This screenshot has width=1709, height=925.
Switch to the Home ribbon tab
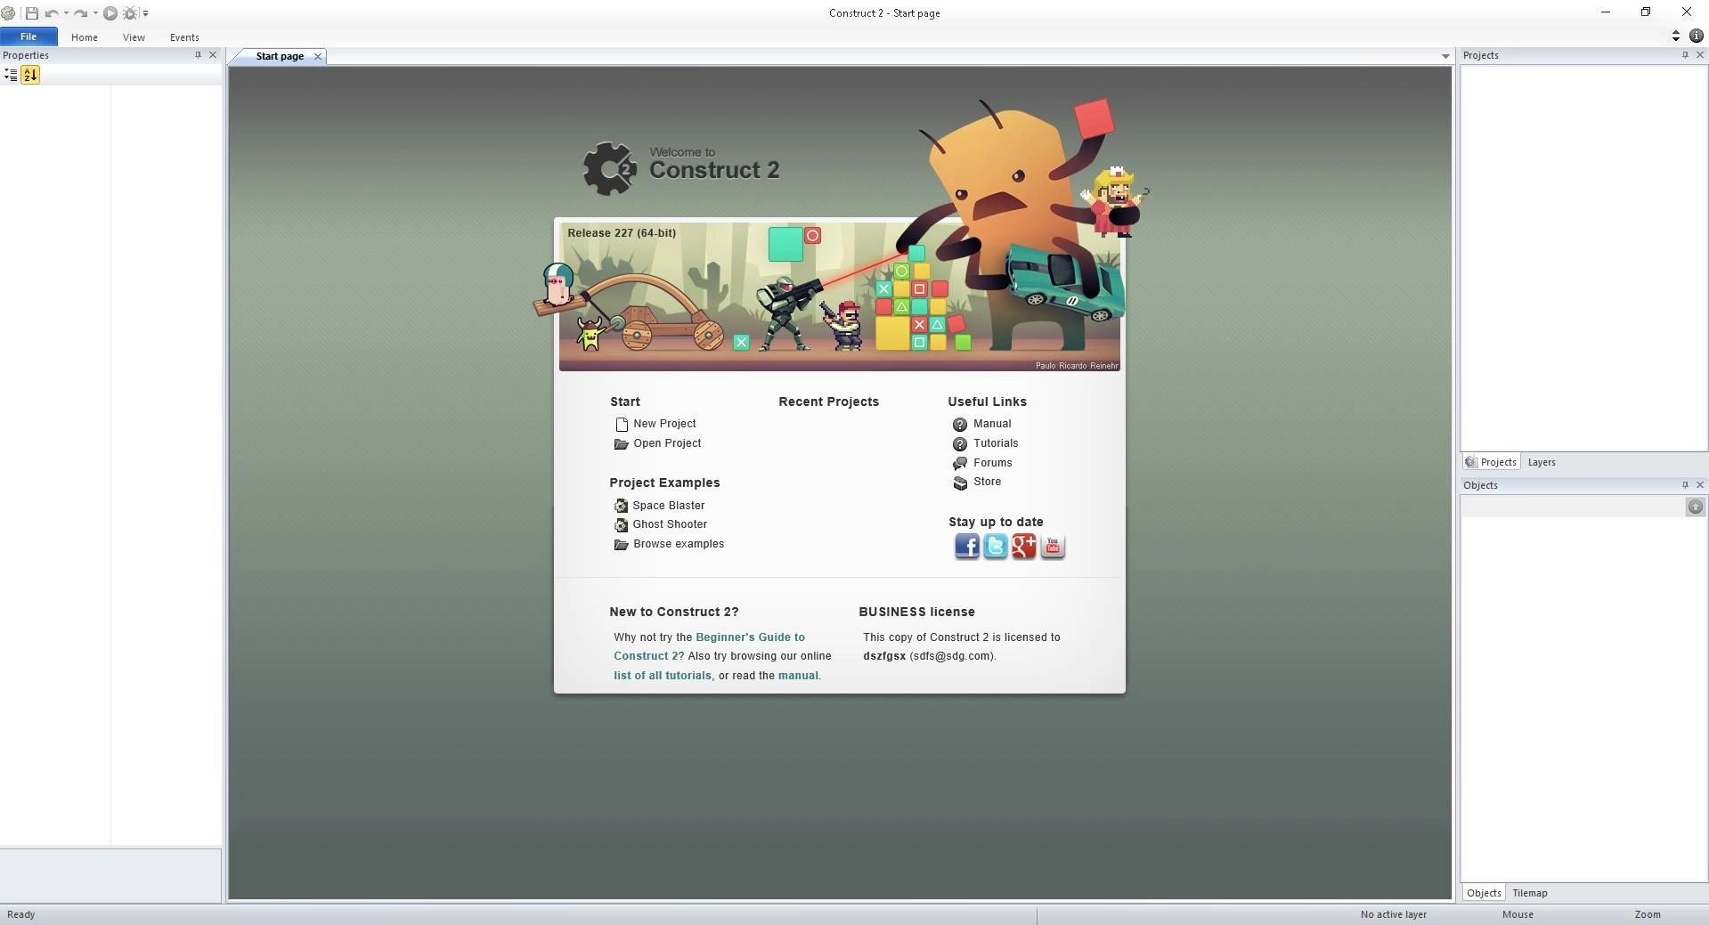(x=85, y=37)
